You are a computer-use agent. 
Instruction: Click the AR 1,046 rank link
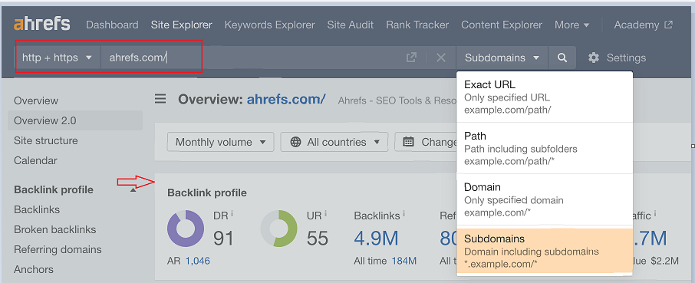(197, 261)
